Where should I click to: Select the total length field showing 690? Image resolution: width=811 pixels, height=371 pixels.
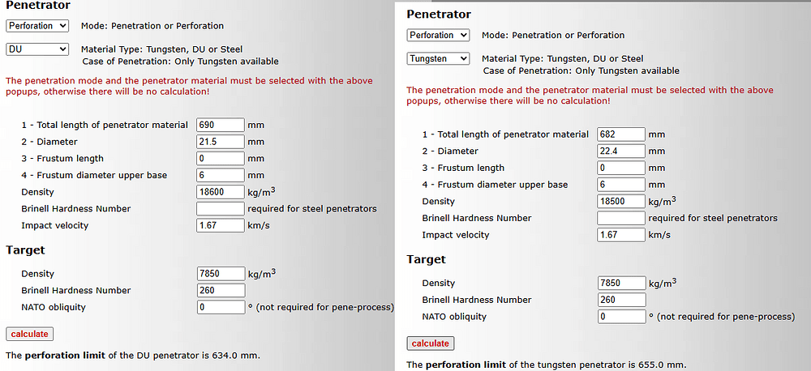point(221,125)
